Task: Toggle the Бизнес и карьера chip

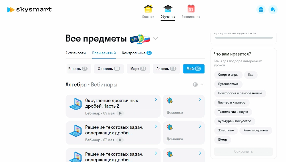Action: coord(232,103)
